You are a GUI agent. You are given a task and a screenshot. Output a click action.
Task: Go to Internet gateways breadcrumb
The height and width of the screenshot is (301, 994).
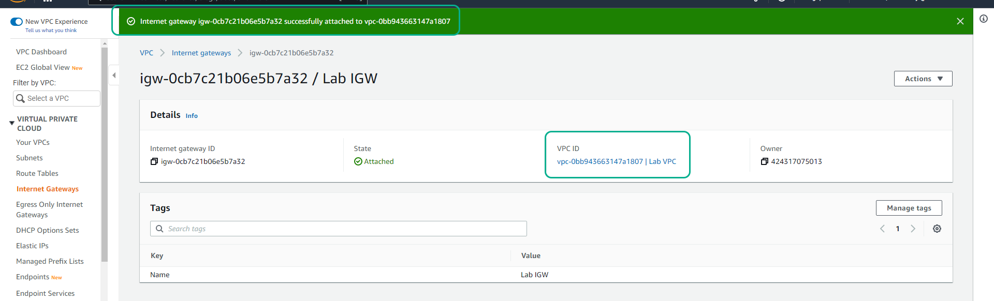point(201,53)
